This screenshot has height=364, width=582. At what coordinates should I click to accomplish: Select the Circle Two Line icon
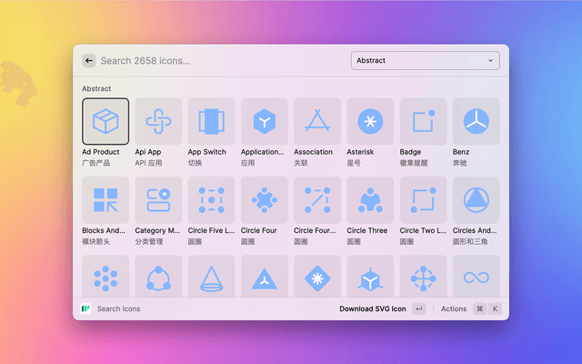pyautogui.click(x=423, y=200)
